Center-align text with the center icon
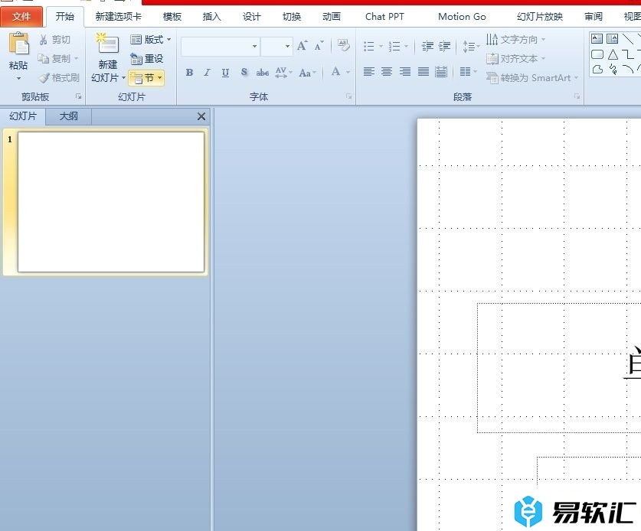Viewport: 641px width, 531px height. [387, 72]
